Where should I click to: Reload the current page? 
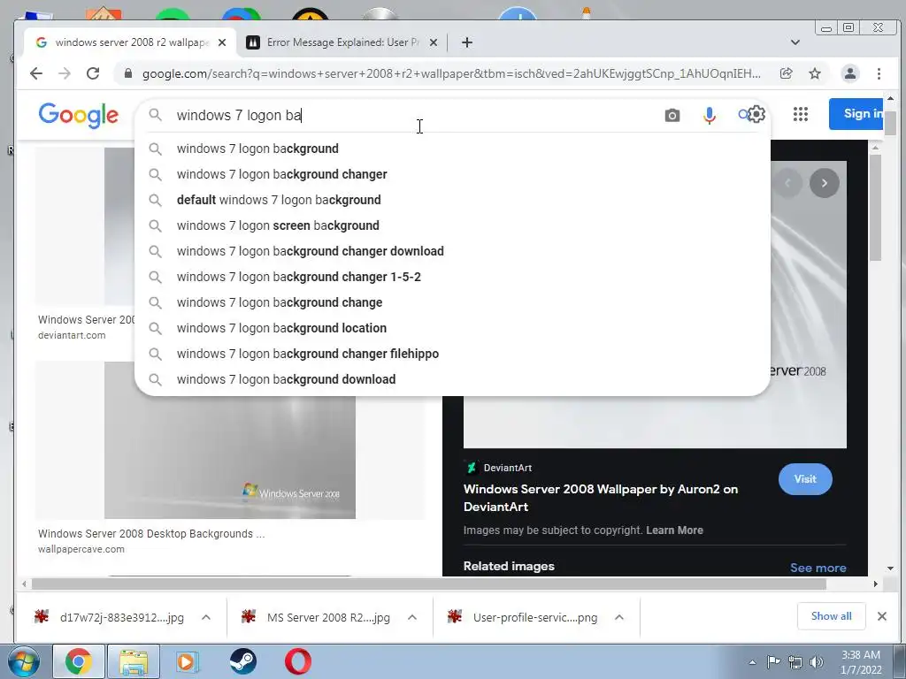(93, 73)
